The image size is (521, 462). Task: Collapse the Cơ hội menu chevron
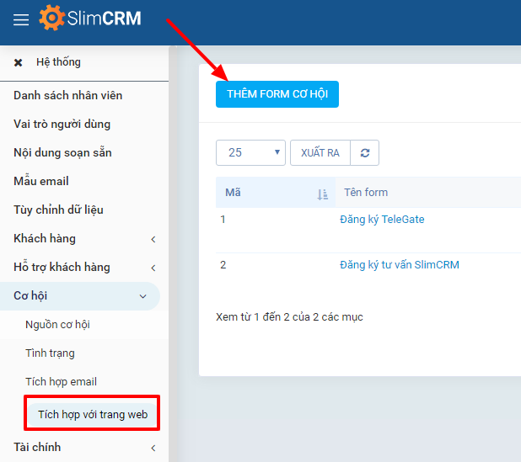[142, 296]
